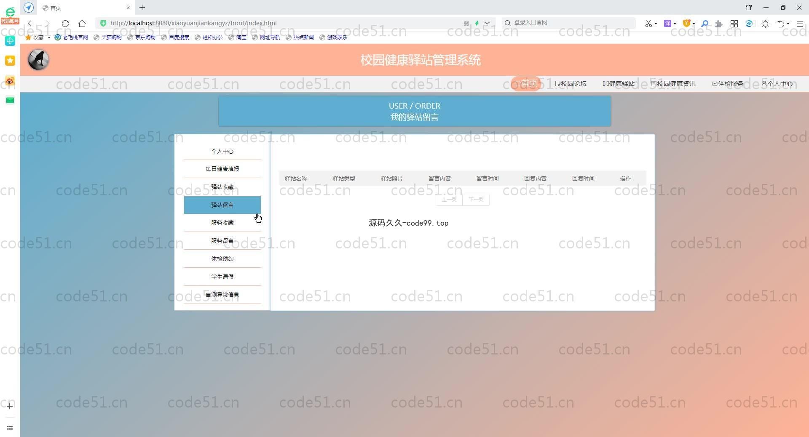The image size is (809, 437).
Task: Open the 淘宝 bookmark
Action: 237,37
